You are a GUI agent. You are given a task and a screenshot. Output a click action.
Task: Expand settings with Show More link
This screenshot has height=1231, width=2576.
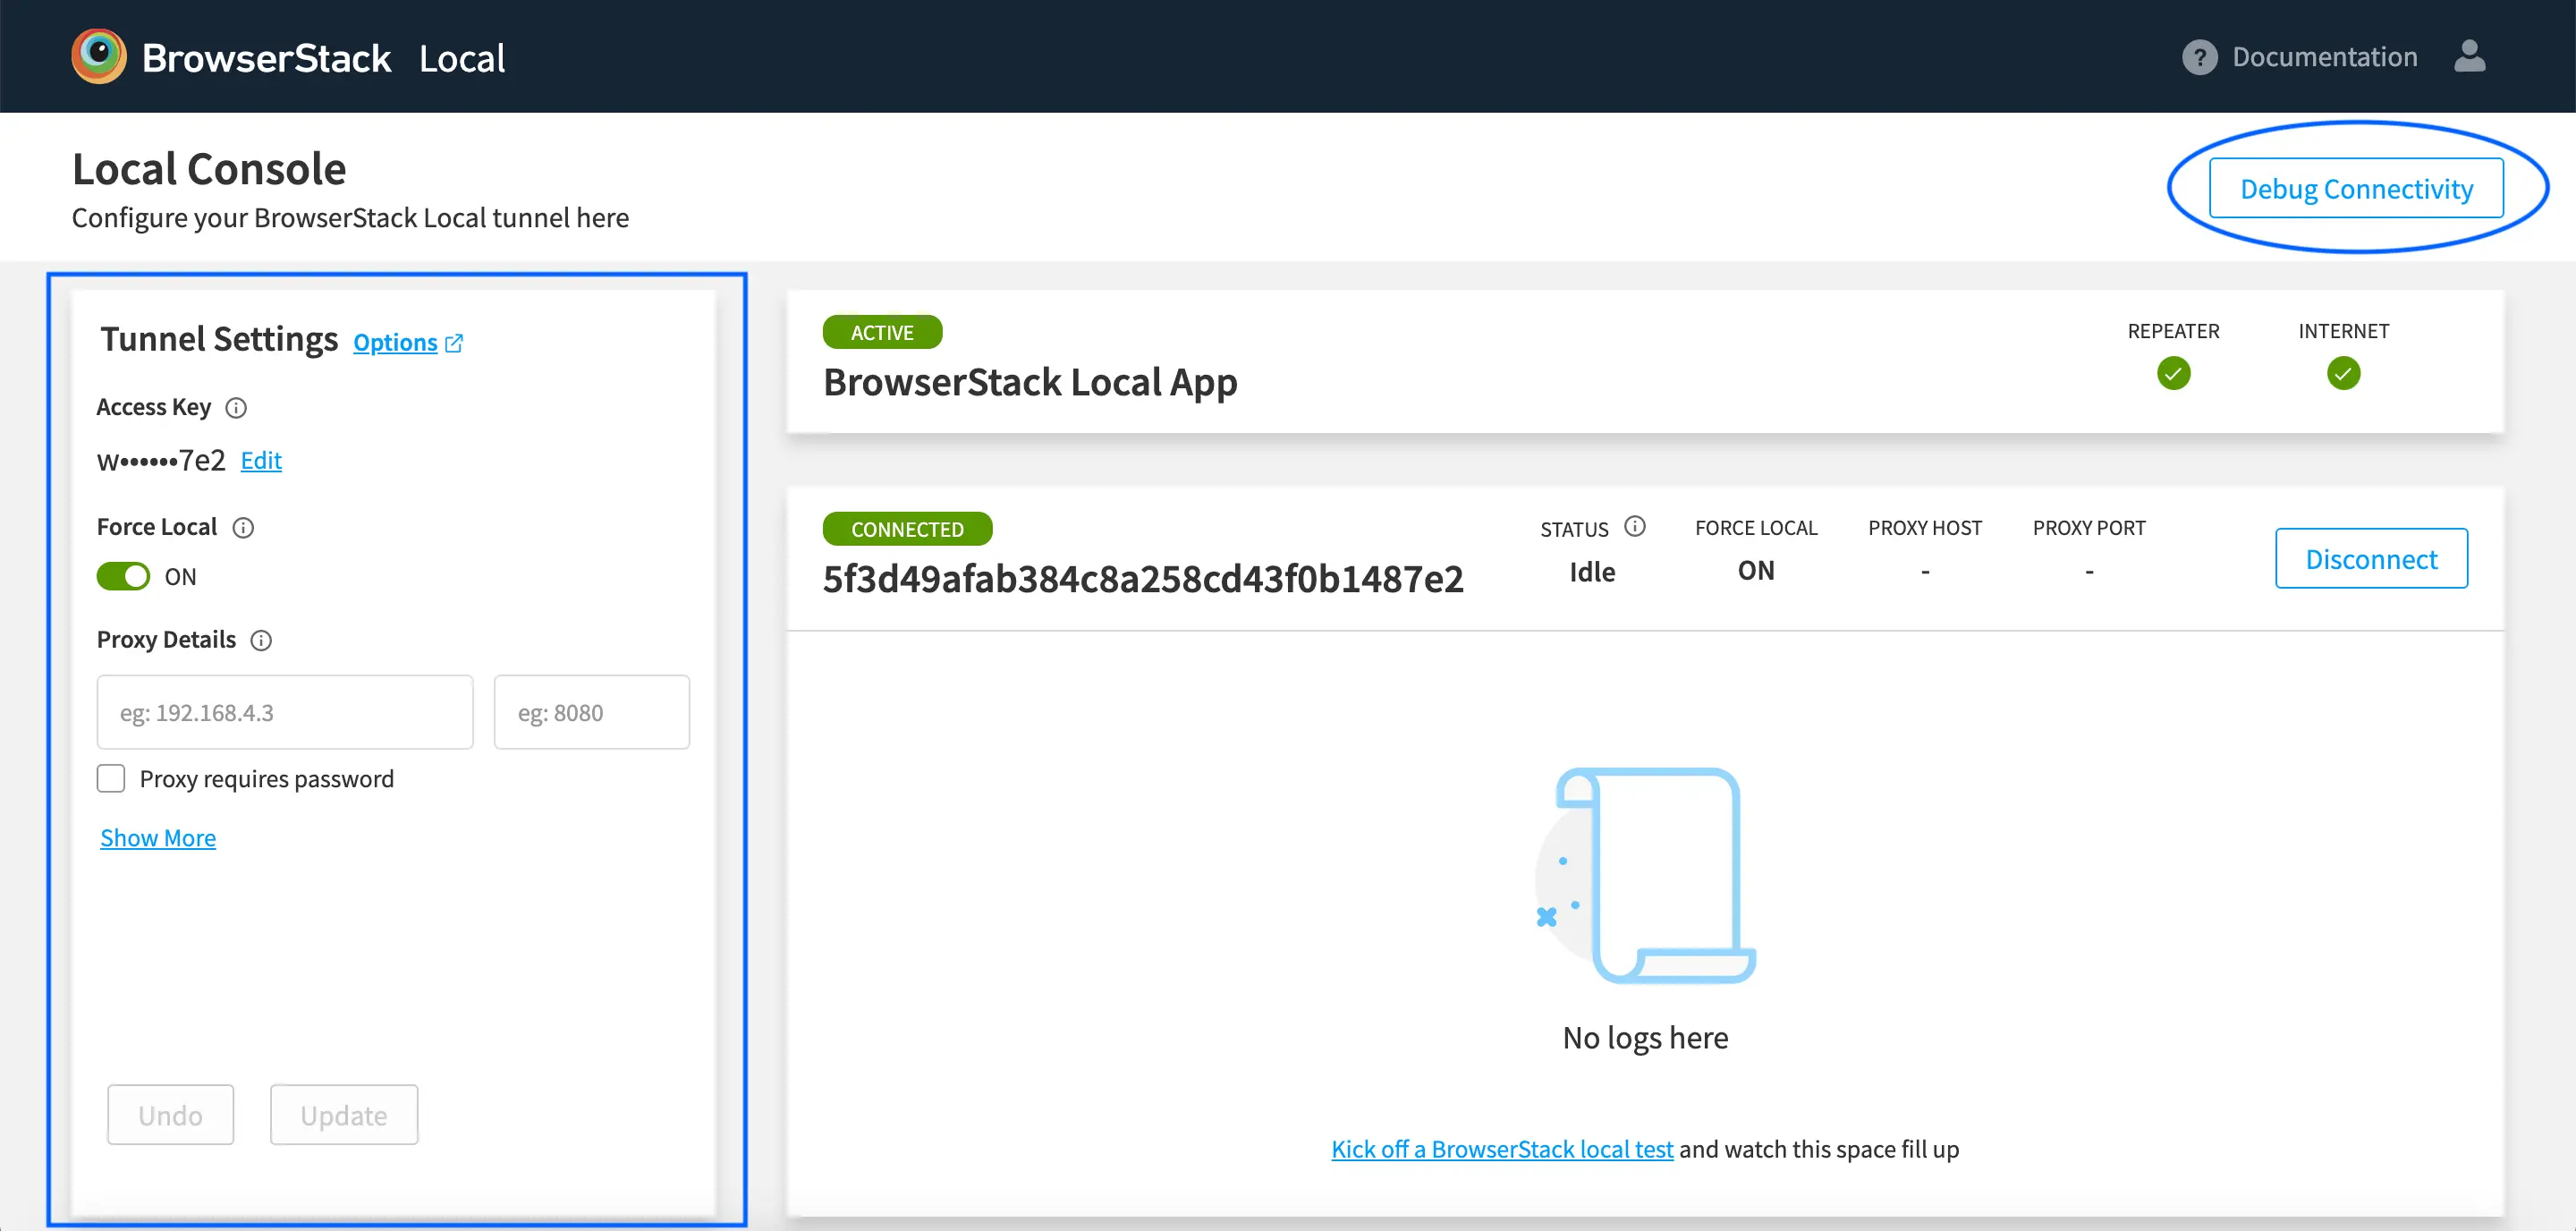[158, 838]
